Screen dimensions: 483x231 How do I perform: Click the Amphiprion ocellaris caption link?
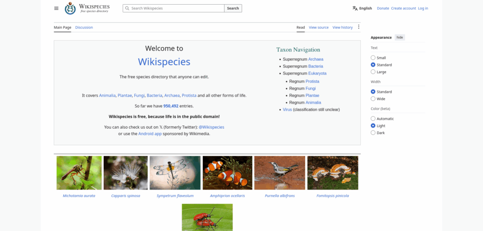[227, 196]
